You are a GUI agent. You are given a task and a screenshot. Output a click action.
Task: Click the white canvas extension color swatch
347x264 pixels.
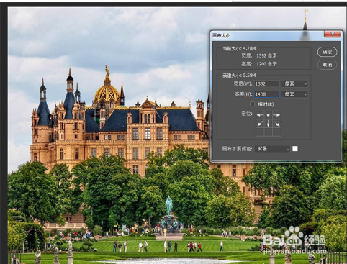(295, 149)
